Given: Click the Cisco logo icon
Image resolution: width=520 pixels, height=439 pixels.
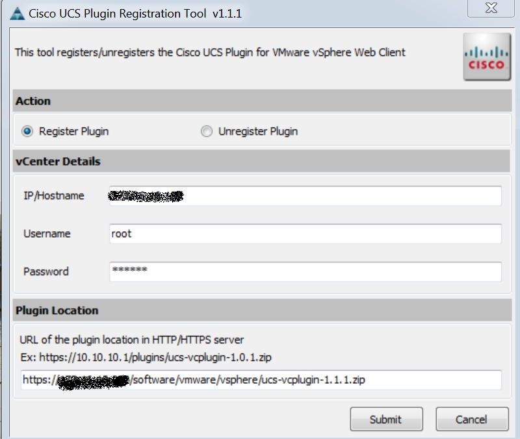Looking at the screenshot, I should (486, 56).
